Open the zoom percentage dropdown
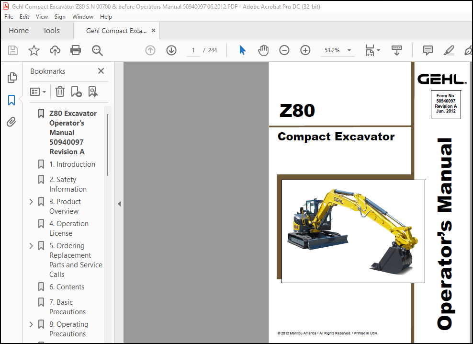Viewport: 473px width, 344px height. pyautogui.click(x=349, y=50)
